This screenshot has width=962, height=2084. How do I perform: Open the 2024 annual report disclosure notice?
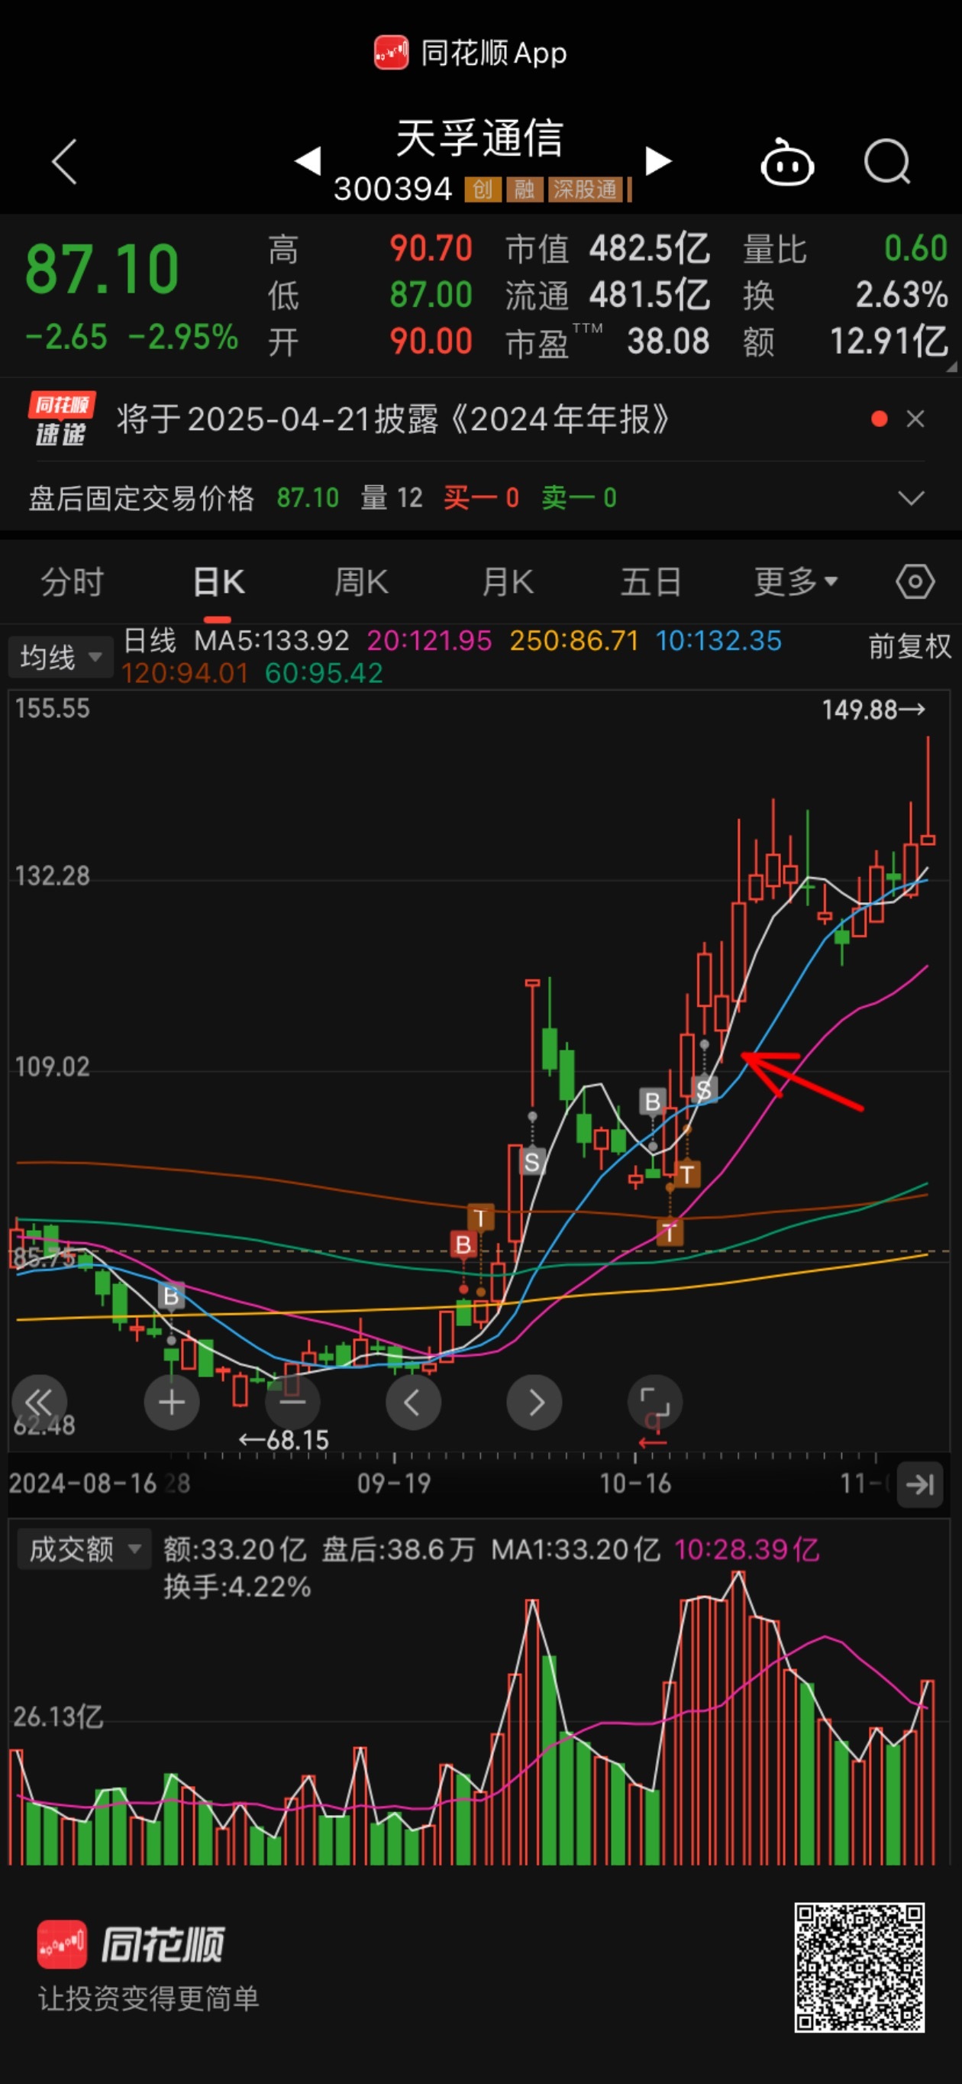(x=393, y=419)
